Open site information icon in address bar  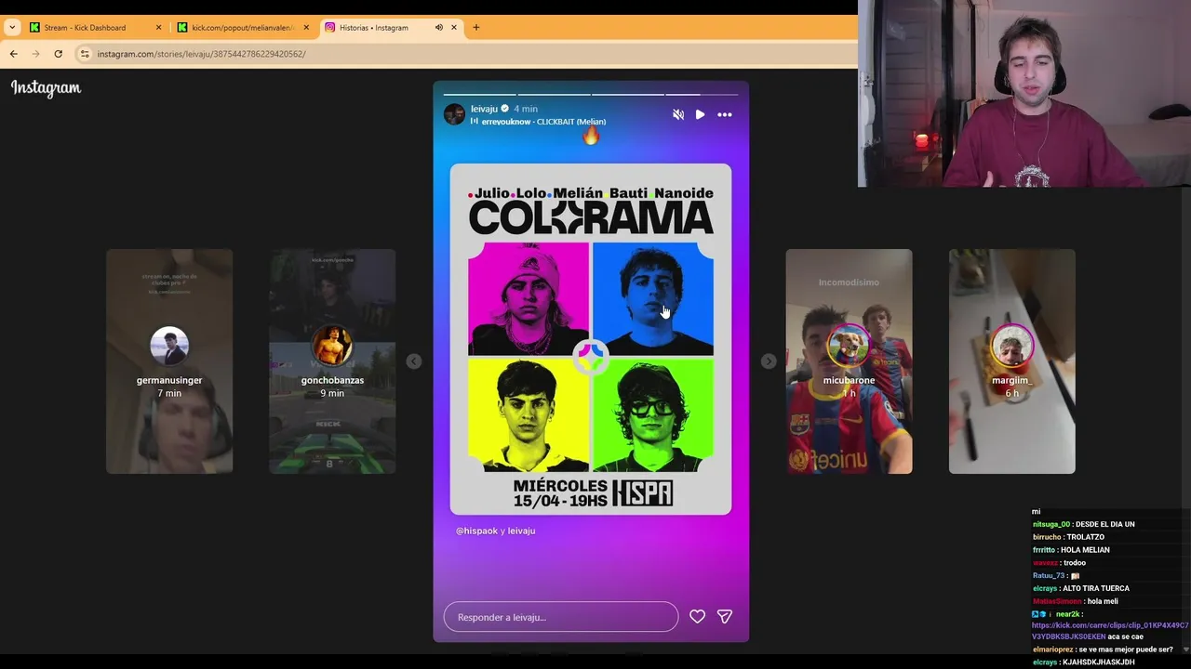85,54
